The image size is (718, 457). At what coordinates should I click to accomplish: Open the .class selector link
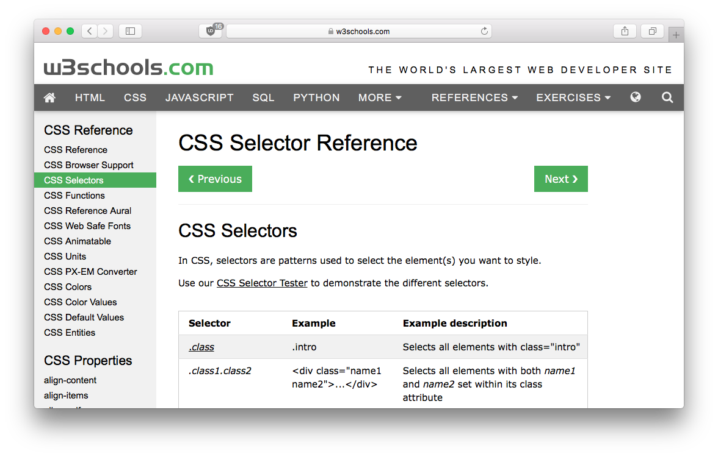(201, 347)
